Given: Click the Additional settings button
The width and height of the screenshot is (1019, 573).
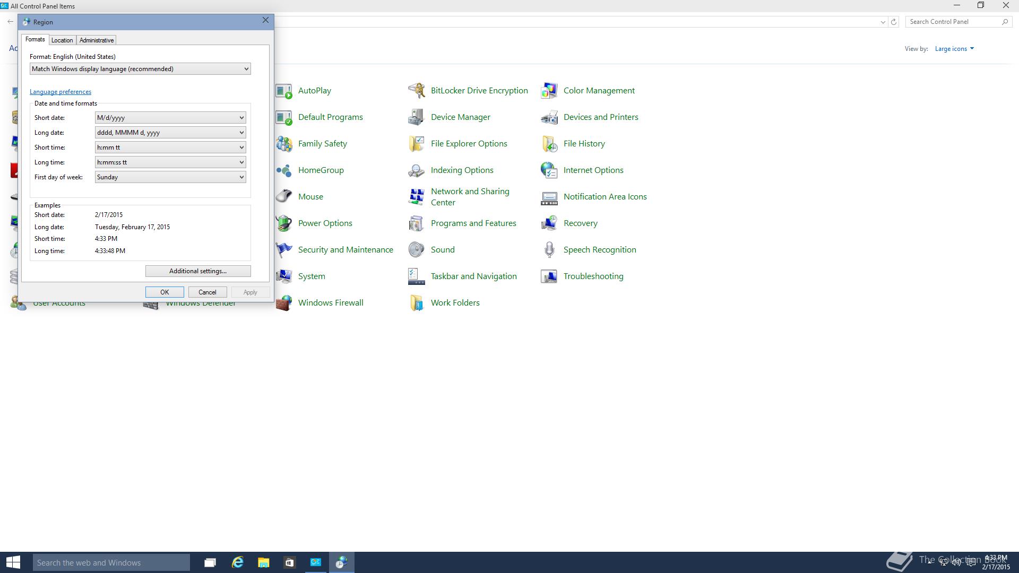Looking at the screenshot, I should pyautogui.click(x=198, y=271).
